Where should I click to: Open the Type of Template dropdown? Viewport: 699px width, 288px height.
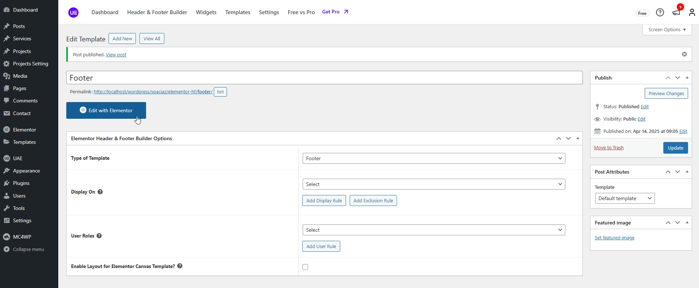click(x=433, y=158)
